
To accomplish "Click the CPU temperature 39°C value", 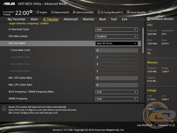I will click(164, 34).
